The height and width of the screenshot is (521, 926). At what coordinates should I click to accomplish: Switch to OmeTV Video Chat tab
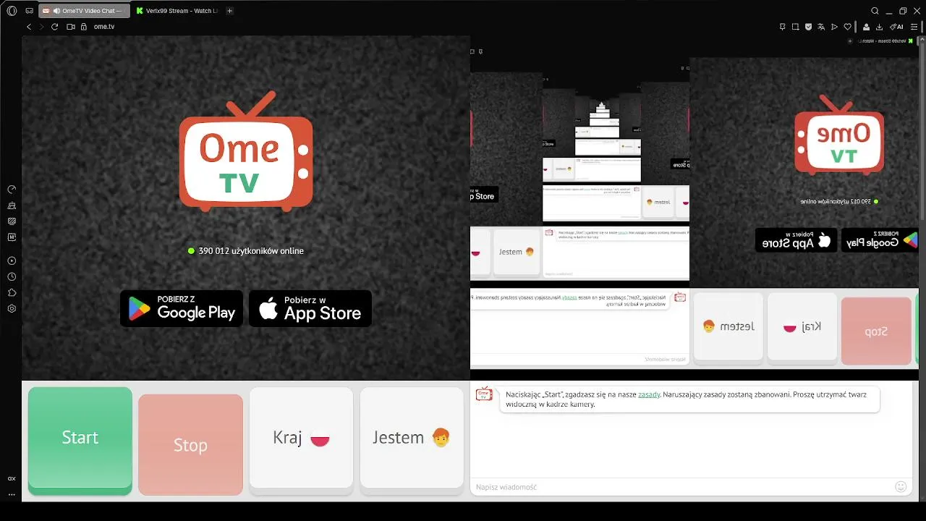tap(85, 11)
